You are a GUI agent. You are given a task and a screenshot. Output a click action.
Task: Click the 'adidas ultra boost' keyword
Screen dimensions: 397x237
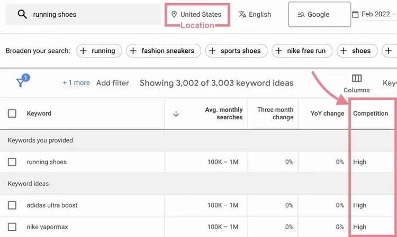[52, 205]
